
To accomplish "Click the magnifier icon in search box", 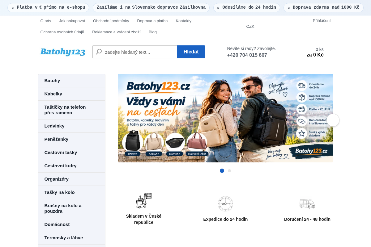I will 99,52.
